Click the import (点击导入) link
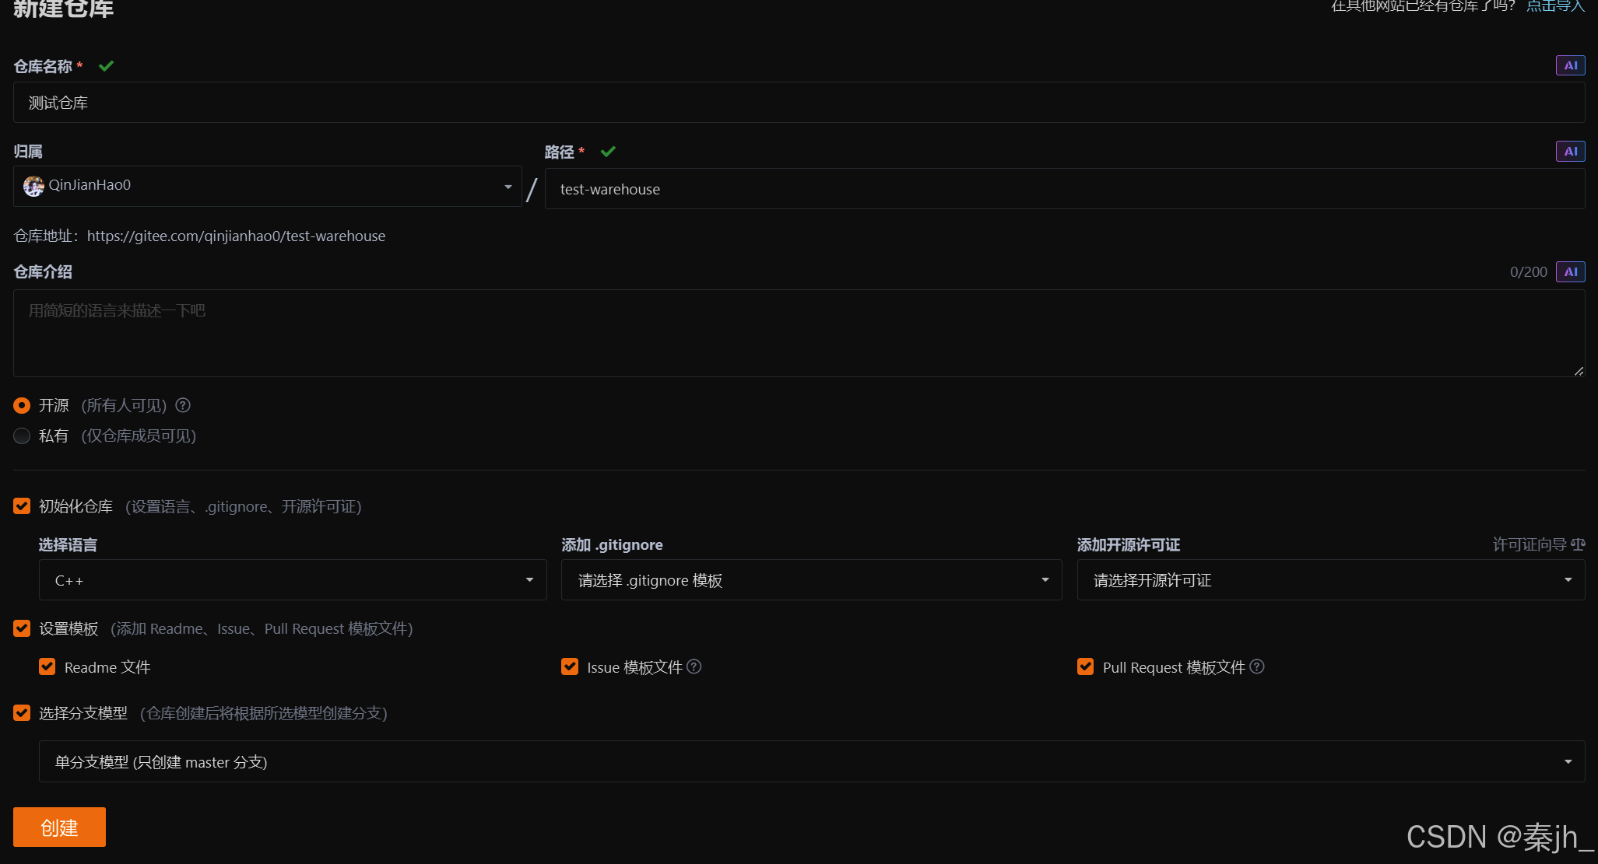 (1554, 6)
